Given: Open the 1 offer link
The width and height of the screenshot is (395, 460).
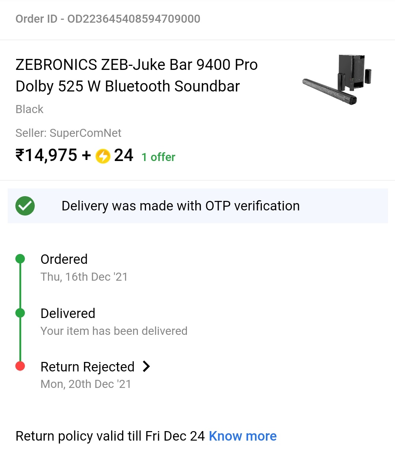Looking at the screenshot, I should (158, 157).
